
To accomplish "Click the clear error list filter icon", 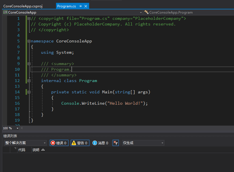I will click(116, 143).
